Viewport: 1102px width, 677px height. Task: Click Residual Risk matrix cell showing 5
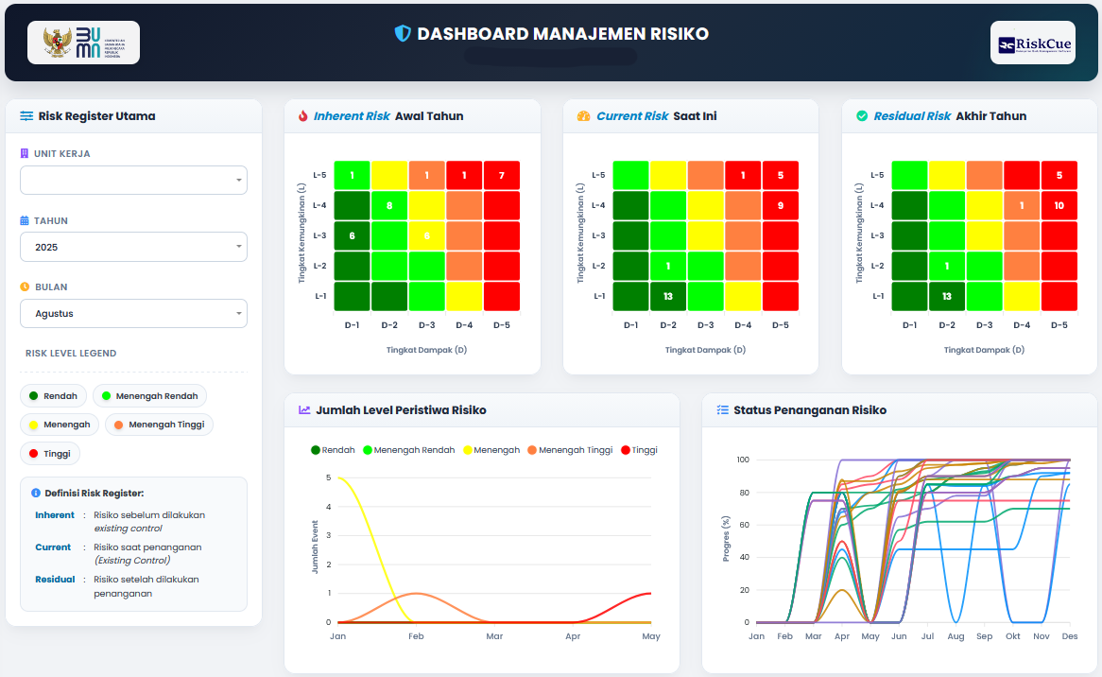pos(1059,175)
